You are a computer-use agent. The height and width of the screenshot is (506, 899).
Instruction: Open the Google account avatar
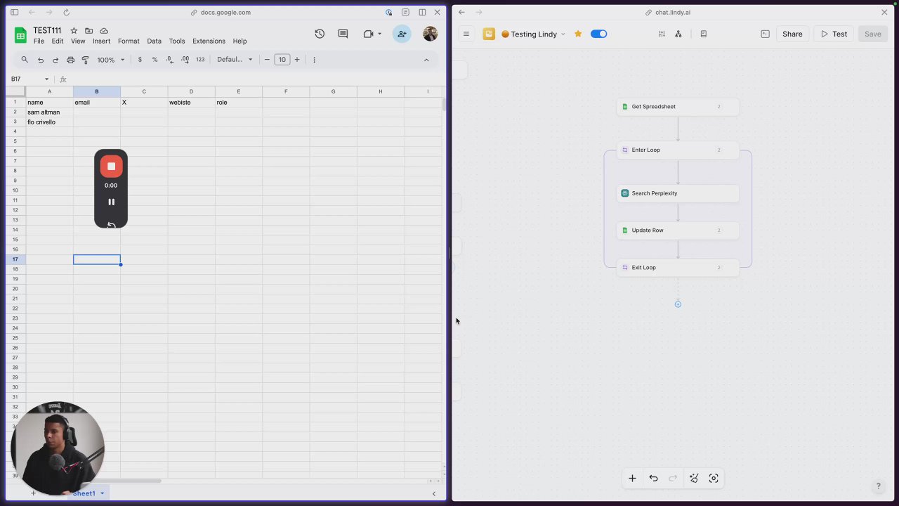[x=430, y=34]
